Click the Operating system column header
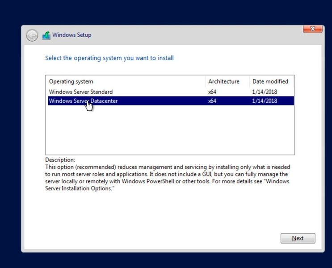 [x=126, y=81]
